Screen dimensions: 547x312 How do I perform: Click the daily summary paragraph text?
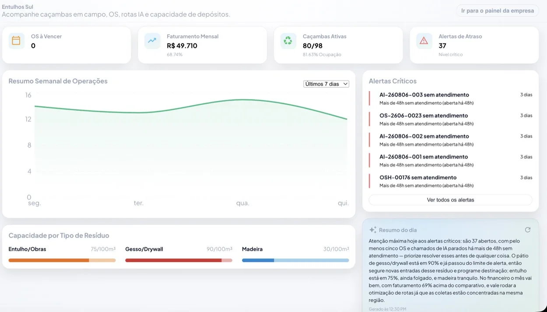pos(450,270)
